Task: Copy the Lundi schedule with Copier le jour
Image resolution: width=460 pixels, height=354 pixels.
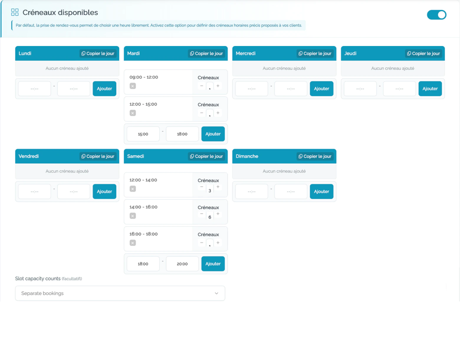Action: [x=98, y=53]
